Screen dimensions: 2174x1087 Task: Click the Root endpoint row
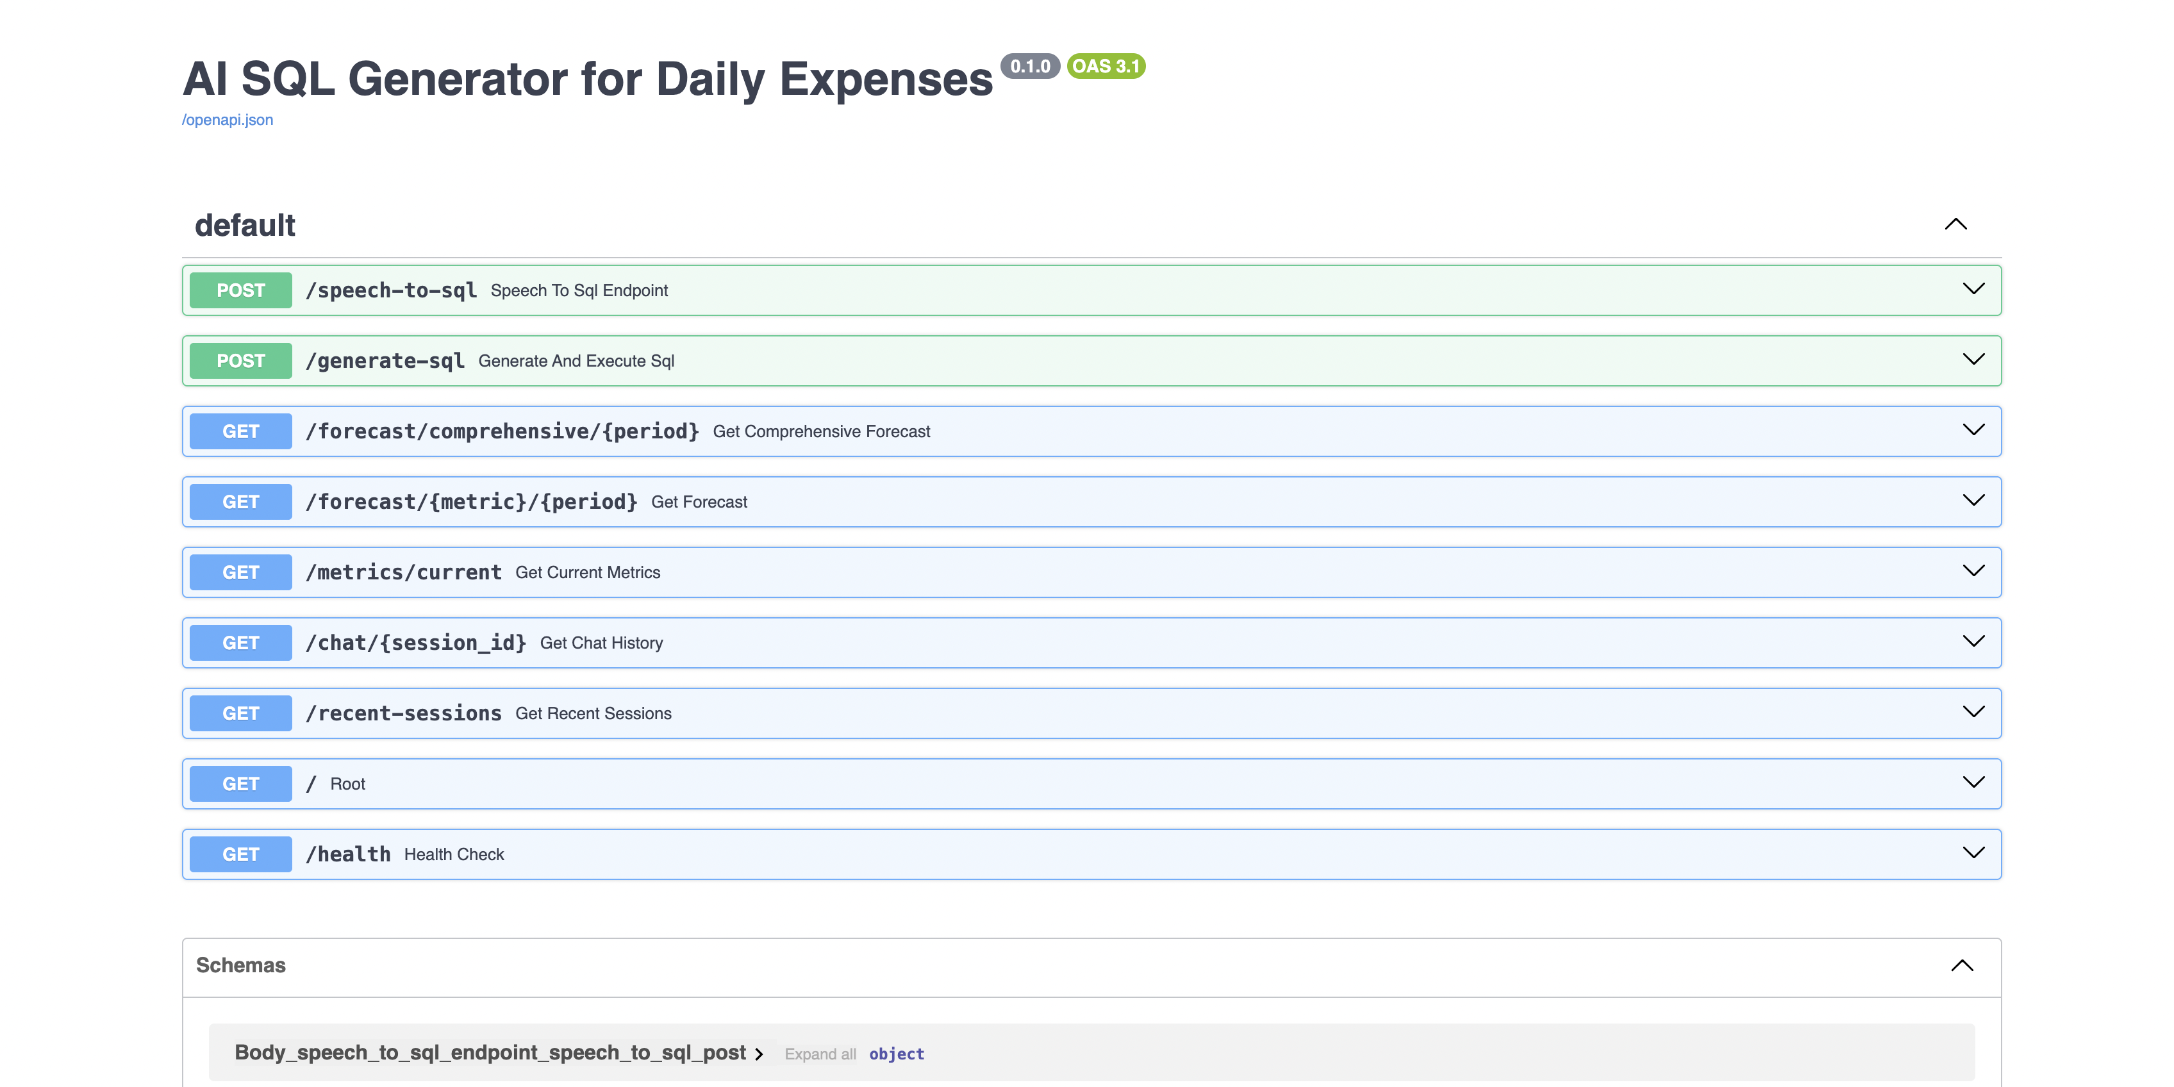coord(347,784)
